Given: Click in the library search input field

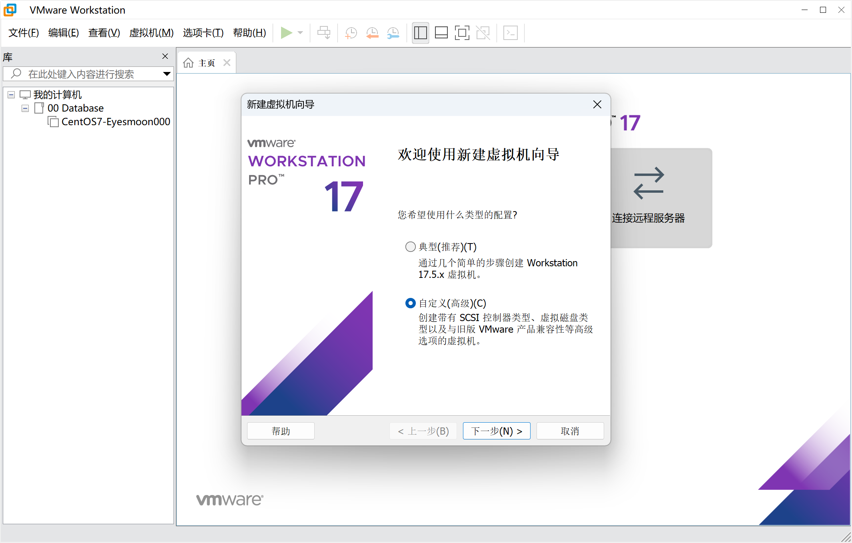Looking at the screenshot, I should (88, 74).
